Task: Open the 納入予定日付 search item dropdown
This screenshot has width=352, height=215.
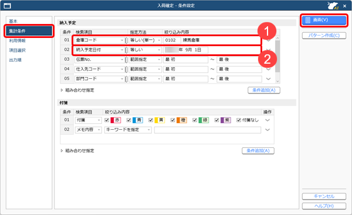Action: (x=100, y=50)
